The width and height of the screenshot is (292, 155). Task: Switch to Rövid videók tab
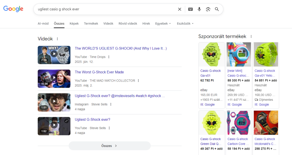(x=128, y=24)
